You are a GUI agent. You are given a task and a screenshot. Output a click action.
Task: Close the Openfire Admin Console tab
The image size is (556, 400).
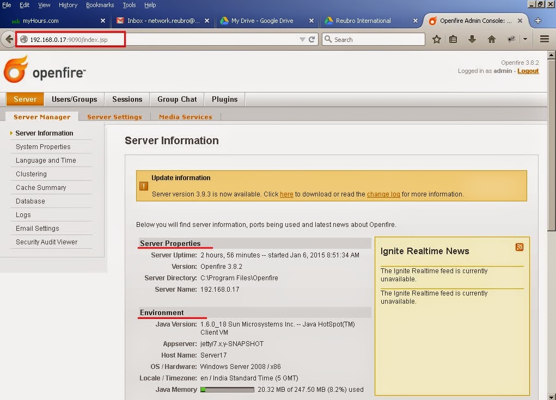pos(520,21)
